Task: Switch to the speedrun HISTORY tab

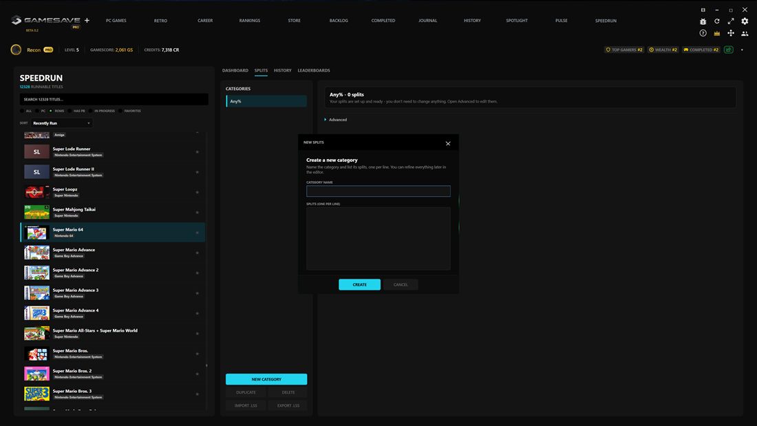Action: (282, 70)
